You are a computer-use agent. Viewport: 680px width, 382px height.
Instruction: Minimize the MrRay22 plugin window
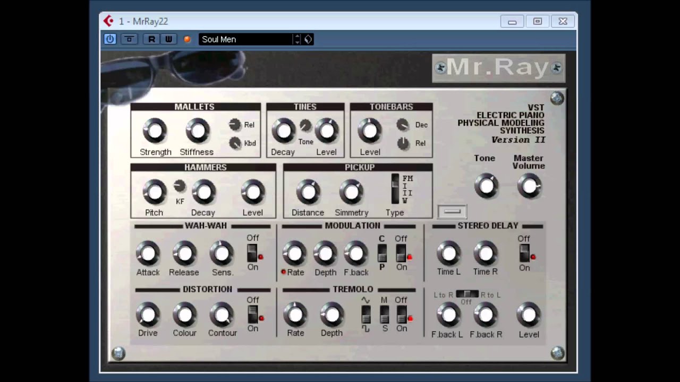(512, 22)
